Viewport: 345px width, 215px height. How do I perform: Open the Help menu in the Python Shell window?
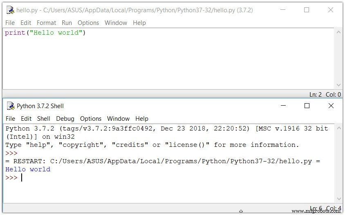pyautogui.click(x=142, y=119)
